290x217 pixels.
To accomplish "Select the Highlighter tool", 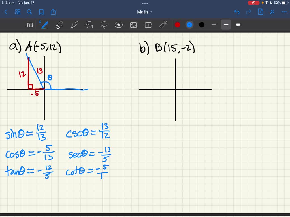I will click(74, 25).
